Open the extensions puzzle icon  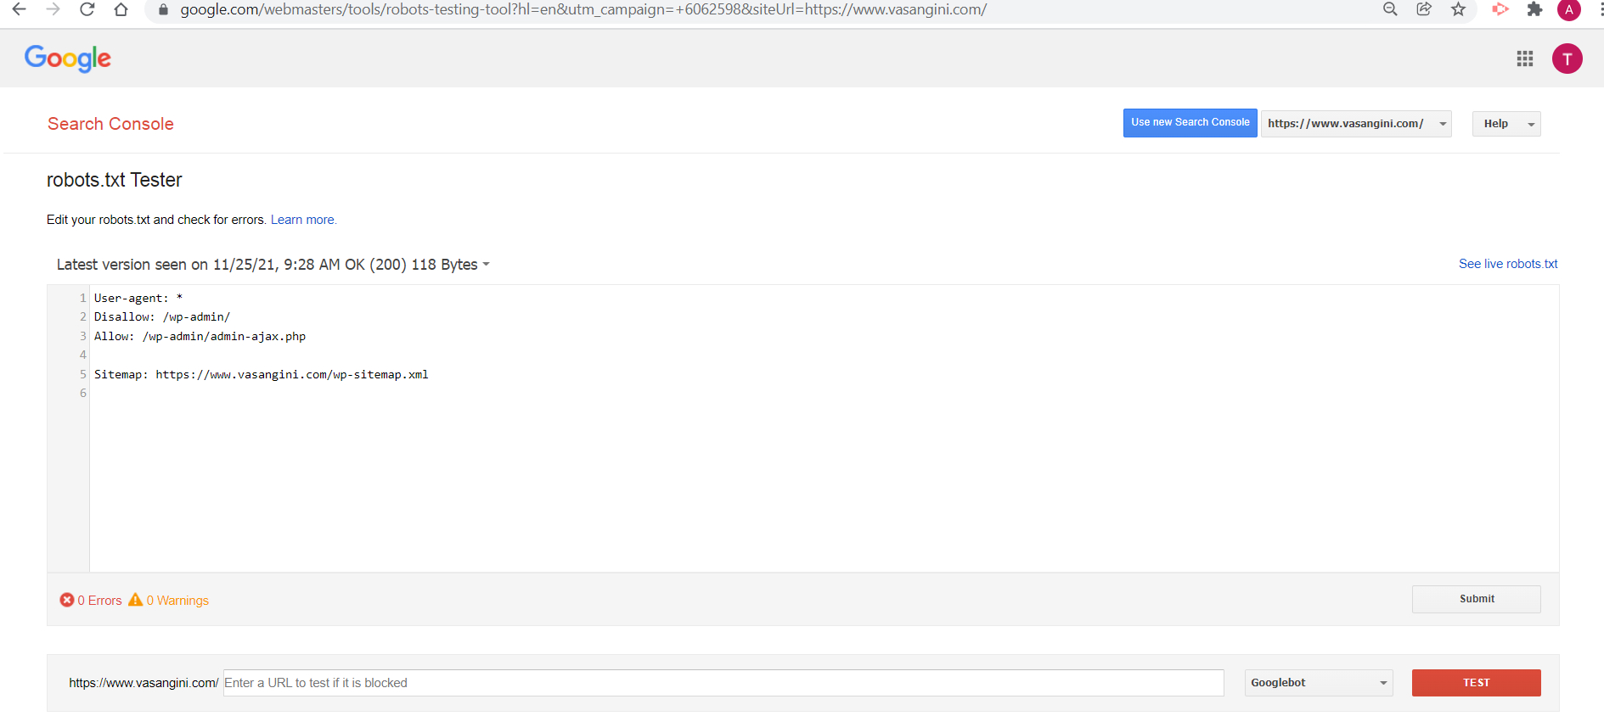1534,9
